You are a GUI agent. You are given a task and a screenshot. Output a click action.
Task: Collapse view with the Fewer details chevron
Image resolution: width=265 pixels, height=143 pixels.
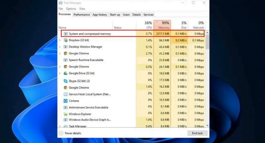[61, 133]
